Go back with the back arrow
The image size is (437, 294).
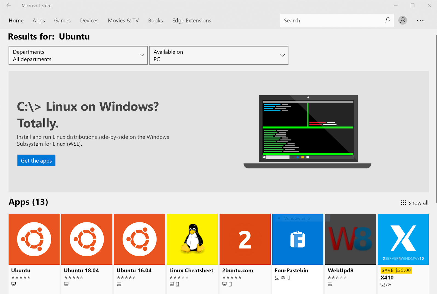(x=9, y=5)
